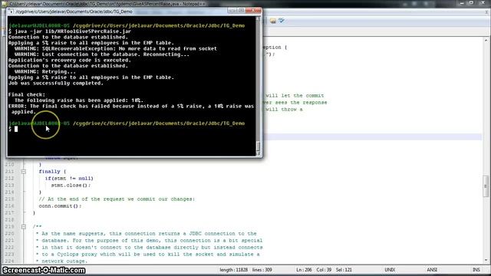Viewport: 491px width, 276px height.
Task: Click 'will throw a' comment in editor
Action: pyautogui.click(x=284, y=109)
